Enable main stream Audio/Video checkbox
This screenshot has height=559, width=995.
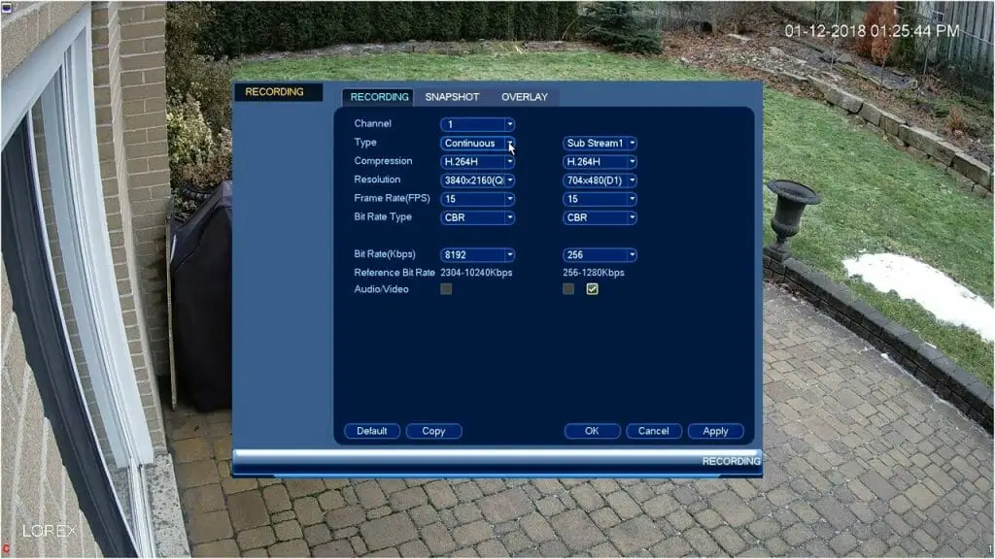pyautogui.click(x=446, y=289)
